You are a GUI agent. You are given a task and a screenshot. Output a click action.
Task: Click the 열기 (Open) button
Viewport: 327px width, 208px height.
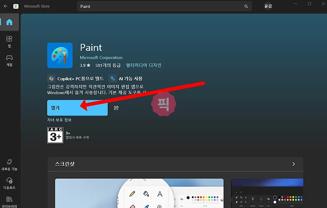77,108
